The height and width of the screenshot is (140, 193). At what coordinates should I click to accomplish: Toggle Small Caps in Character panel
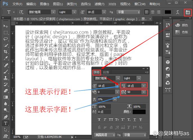click(x=117, y=119)
